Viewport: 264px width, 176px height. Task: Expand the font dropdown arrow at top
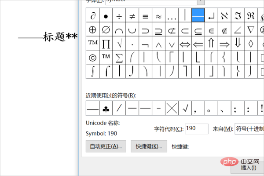tap(200, 1)
